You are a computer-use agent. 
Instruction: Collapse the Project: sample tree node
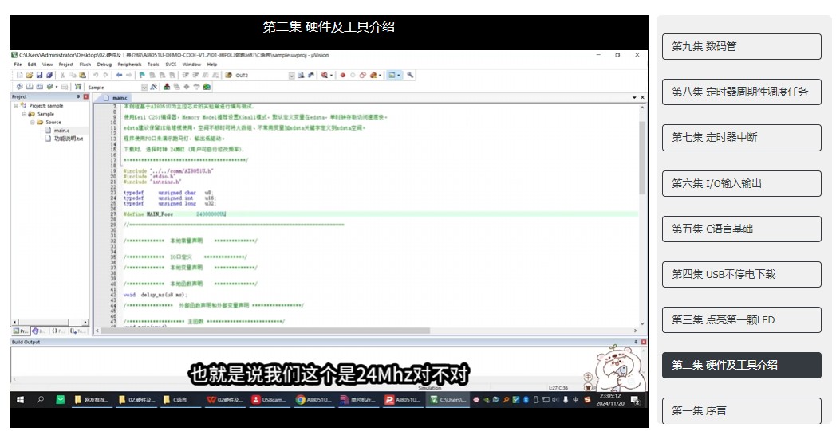(x=16, y=105)
